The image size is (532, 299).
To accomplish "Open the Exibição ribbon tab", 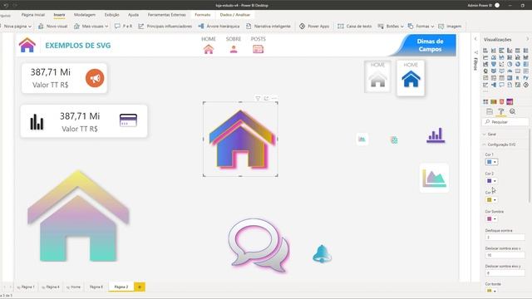I will 111,15.
